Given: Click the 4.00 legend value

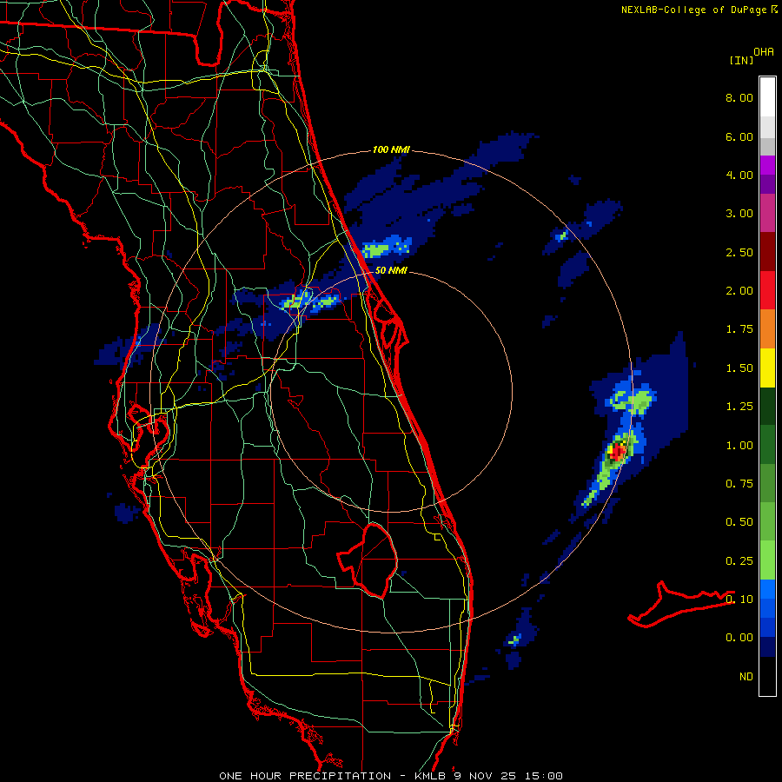Looking at the screenshot, I should (739, 175).
